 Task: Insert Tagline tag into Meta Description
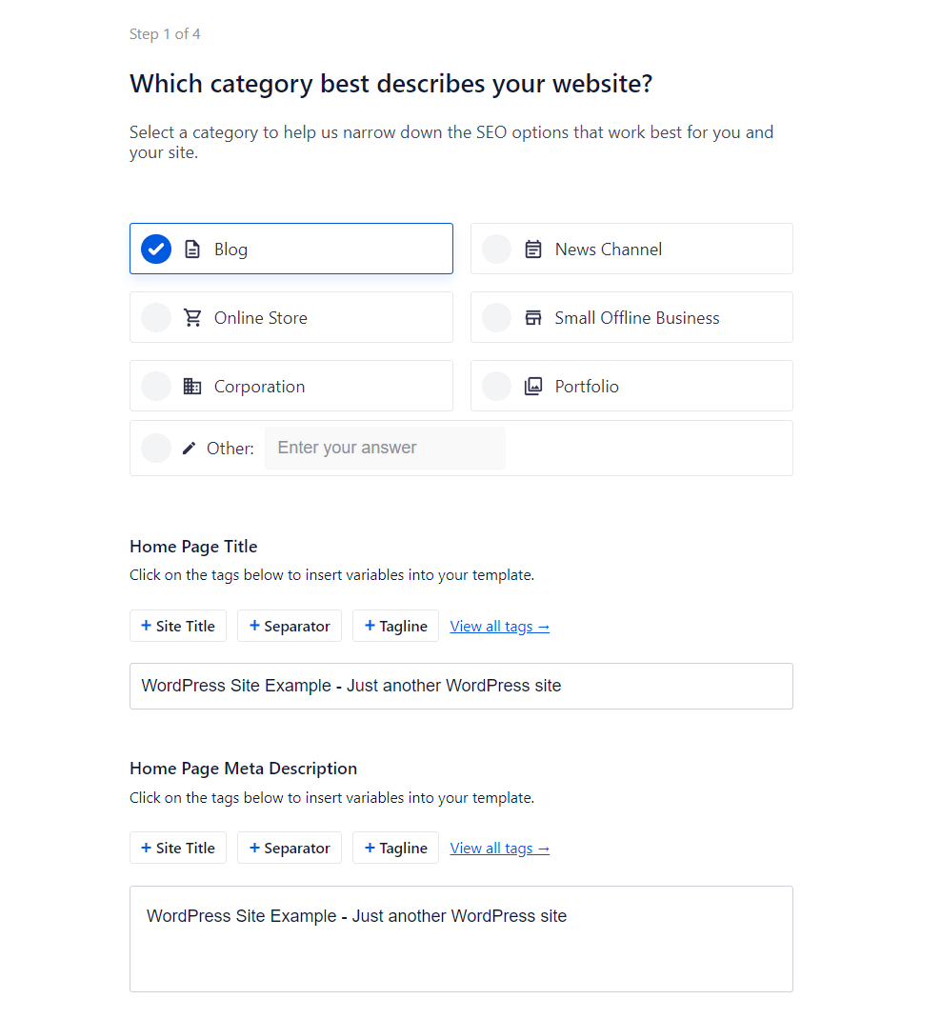395,848
